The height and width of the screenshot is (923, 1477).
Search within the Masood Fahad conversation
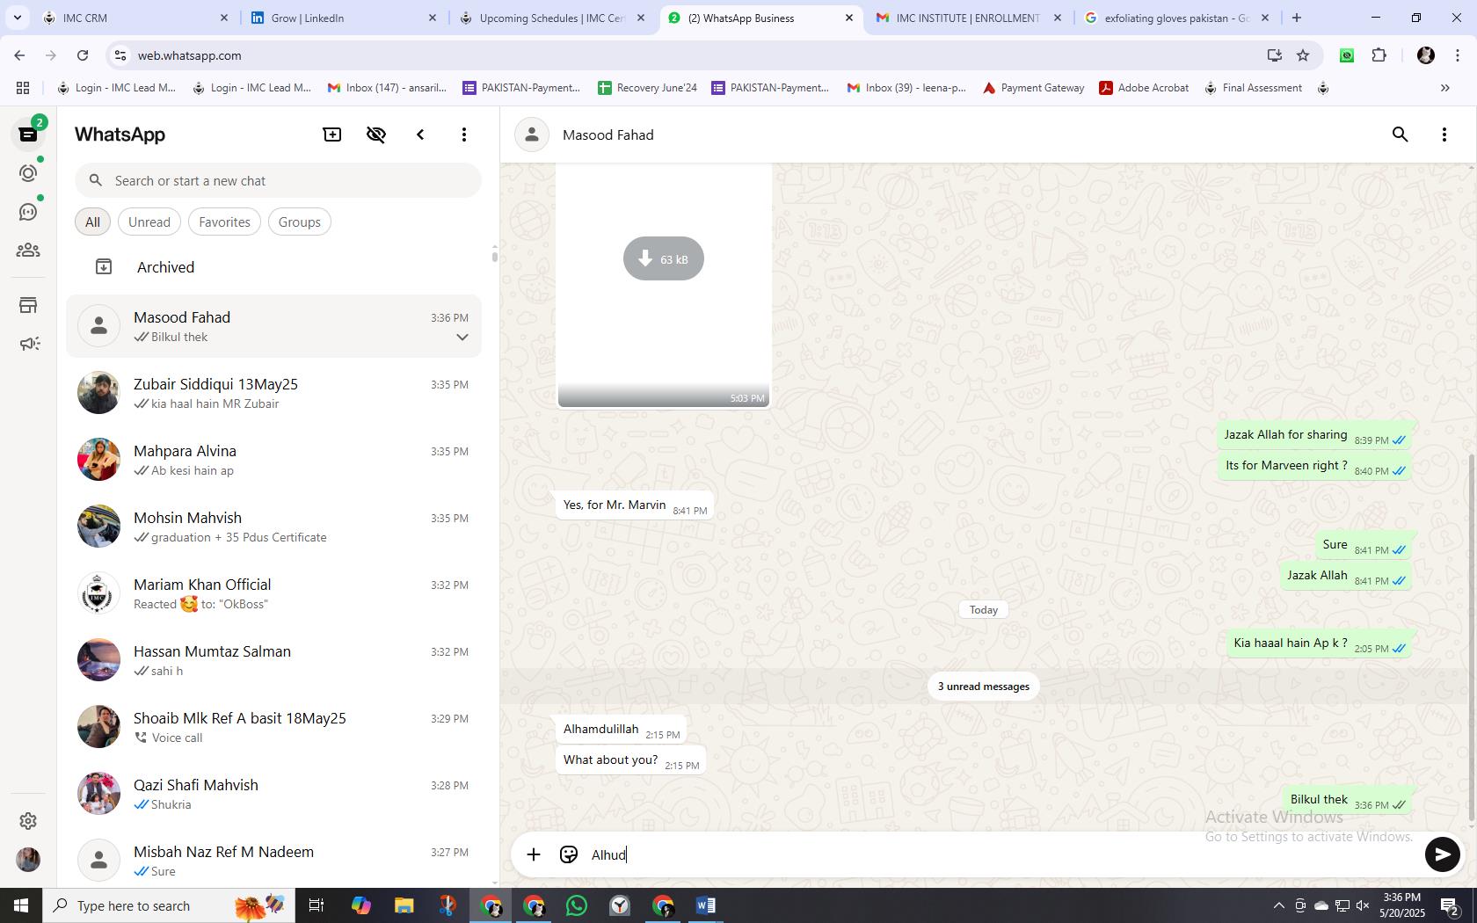click(1400, 134)
